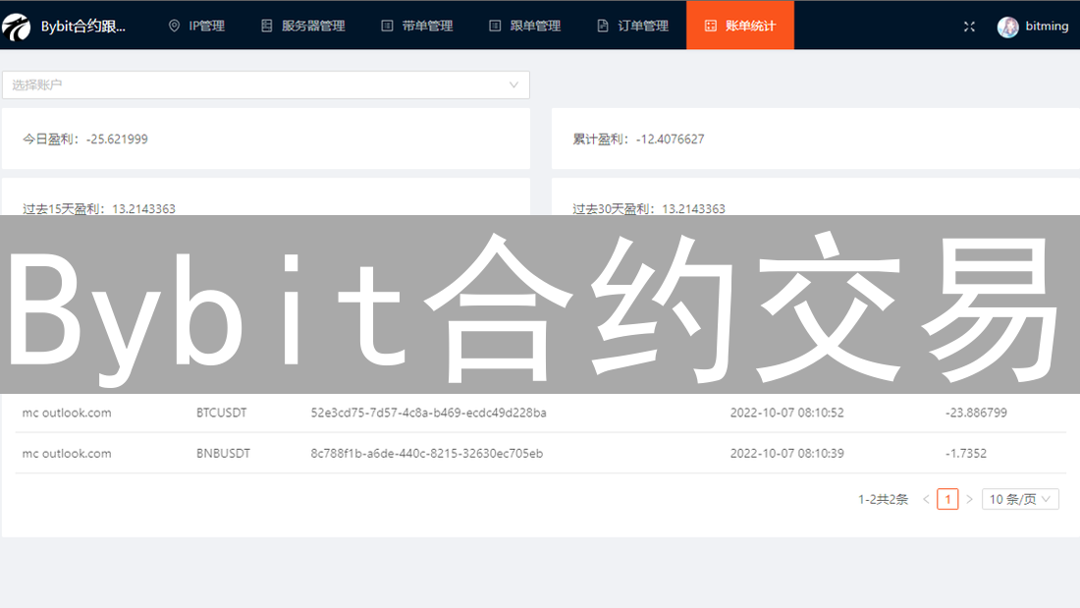Click the 服务器管理 server icon
1080x608 pixels.
click(266, 27)
